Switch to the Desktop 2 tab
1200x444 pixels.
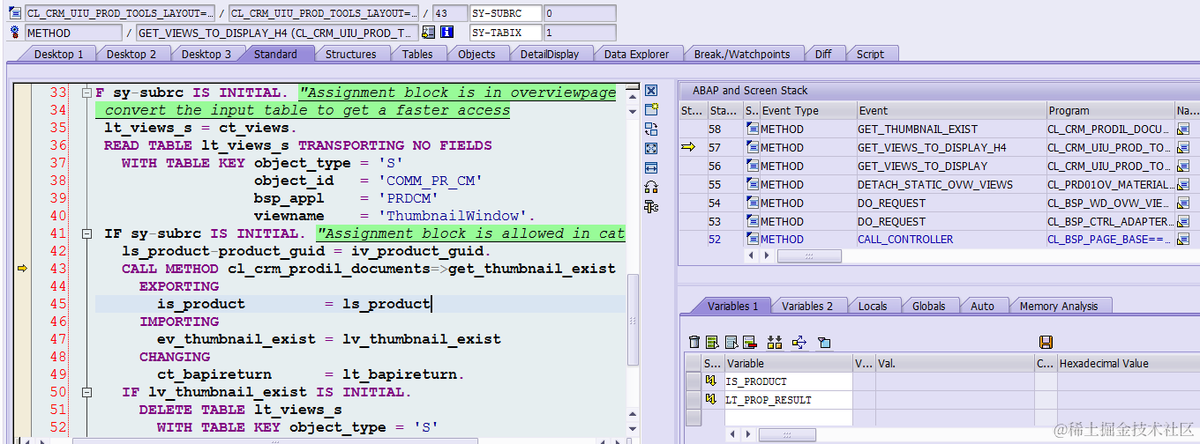[x=131, y=55]
